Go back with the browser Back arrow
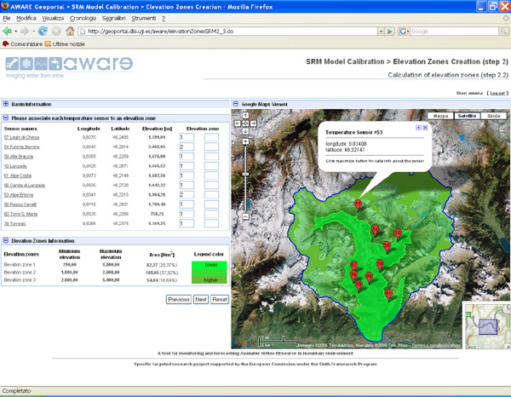511x397 pixels. [9, 31]
